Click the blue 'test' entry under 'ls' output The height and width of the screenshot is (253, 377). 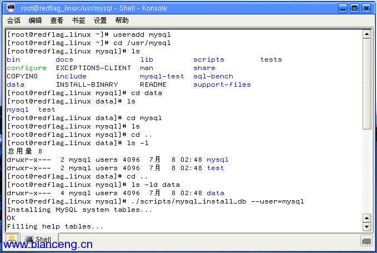pyautogui.click(x=47, y=110)
